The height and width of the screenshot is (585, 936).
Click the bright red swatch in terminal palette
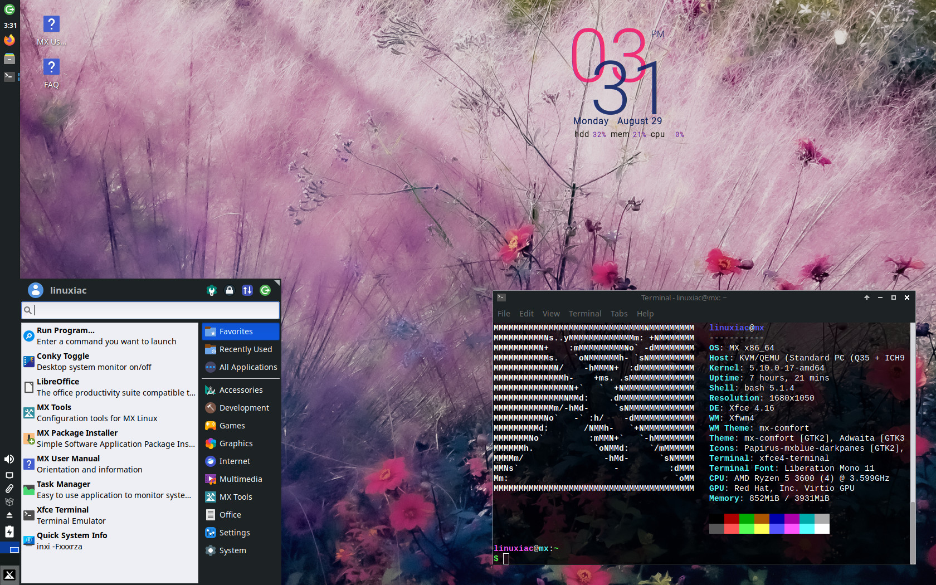[x=732, y=529]
